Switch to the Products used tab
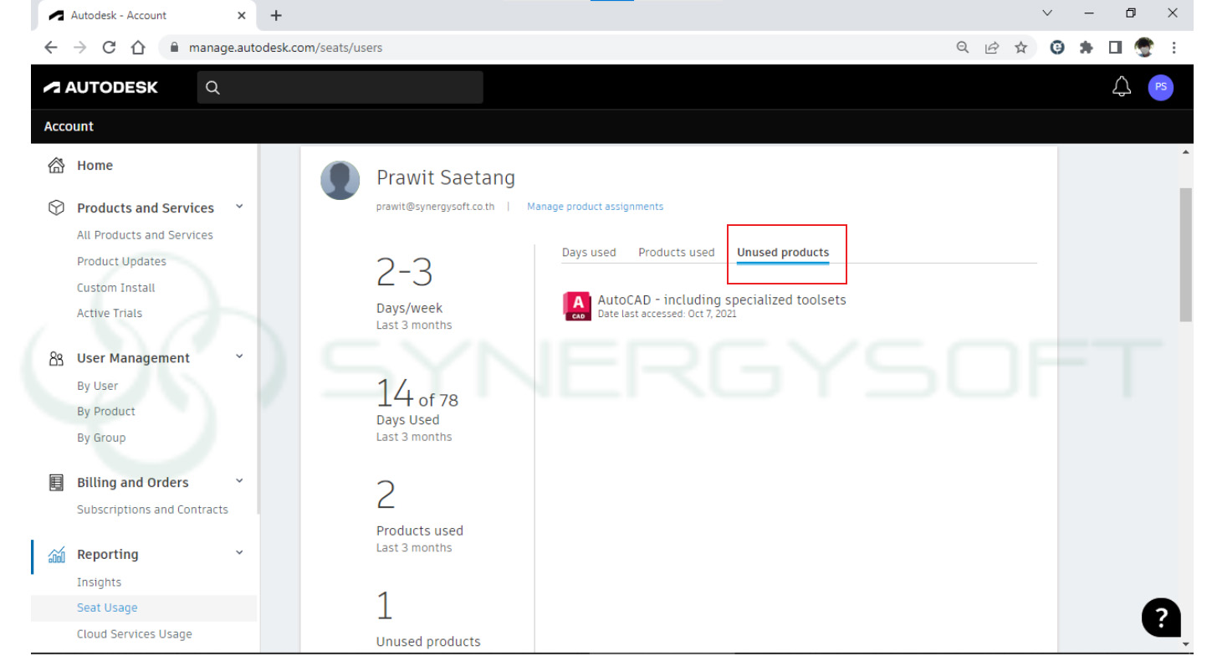 (676, 252)
